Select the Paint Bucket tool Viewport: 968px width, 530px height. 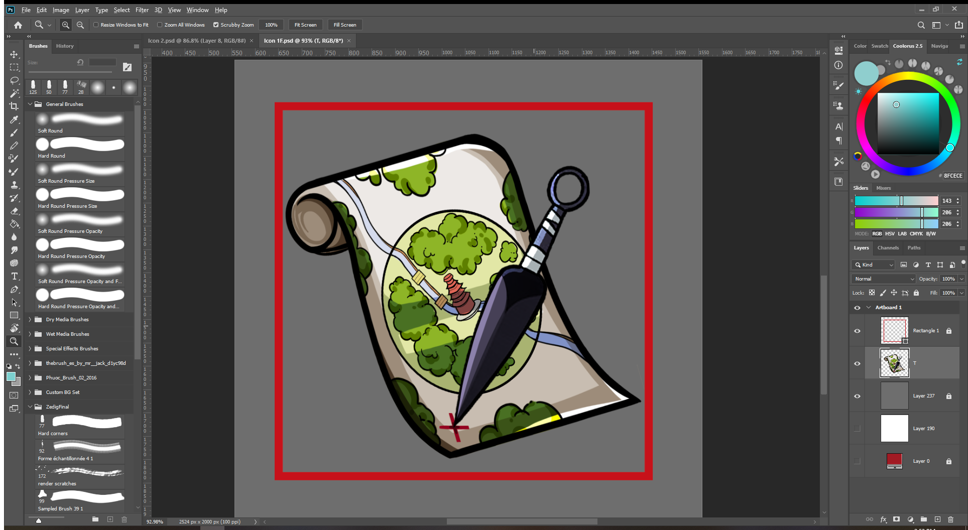coord(14,224)
